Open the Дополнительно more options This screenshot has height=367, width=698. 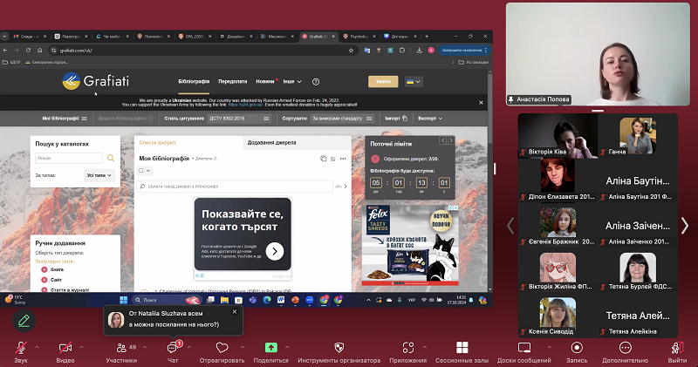pyautogui.click(x=625, y=352)
